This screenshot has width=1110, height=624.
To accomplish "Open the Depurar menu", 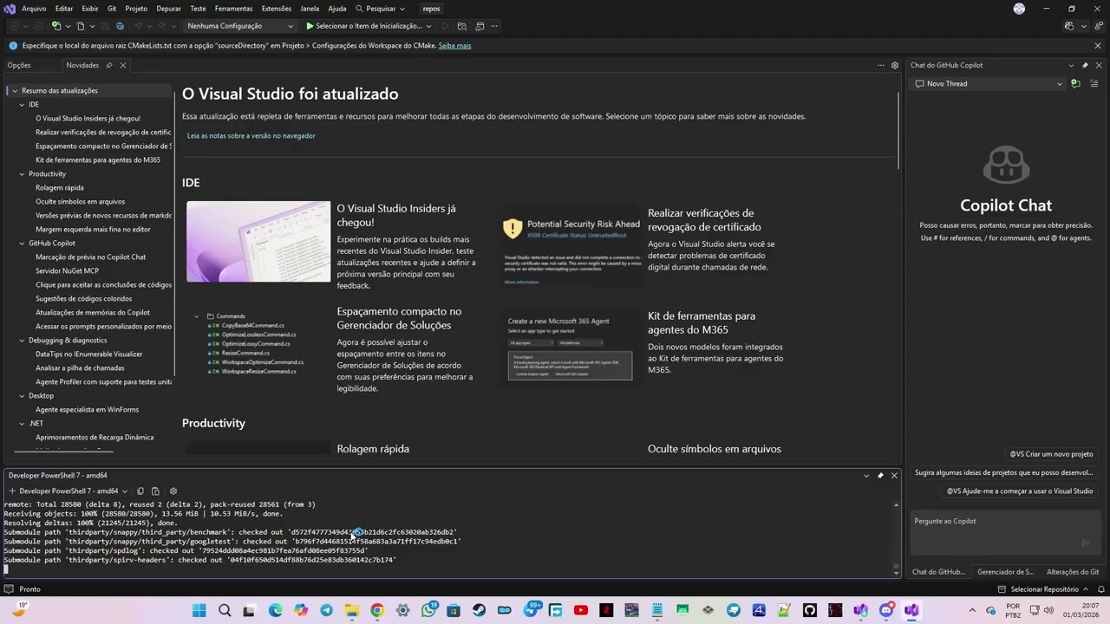I will [x=169, y=9].
